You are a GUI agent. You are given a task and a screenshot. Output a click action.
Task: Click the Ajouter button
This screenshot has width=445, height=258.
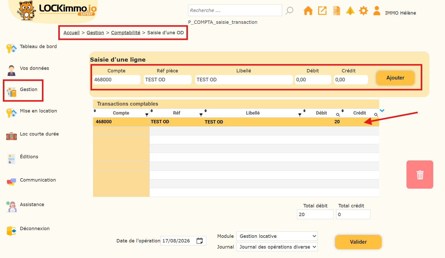pos(395,78)
